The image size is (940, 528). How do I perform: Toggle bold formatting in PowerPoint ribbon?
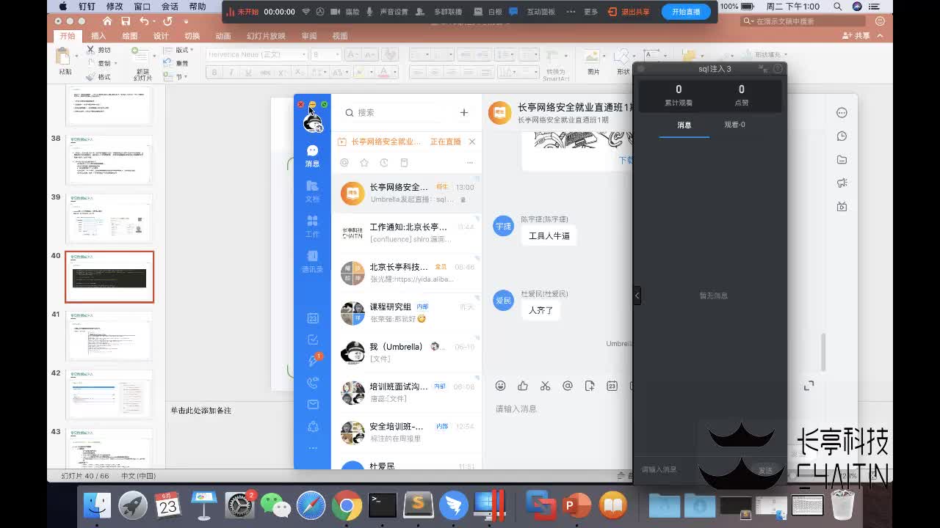(x=214, y=72)
